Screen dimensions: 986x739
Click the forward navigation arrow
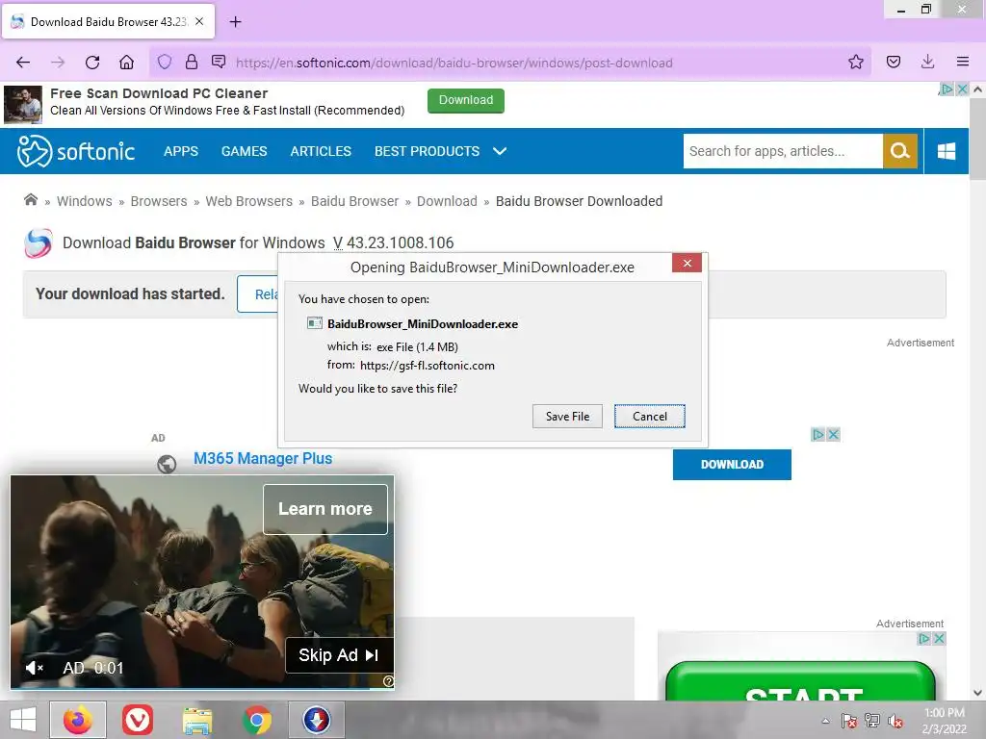pos(58,63)
